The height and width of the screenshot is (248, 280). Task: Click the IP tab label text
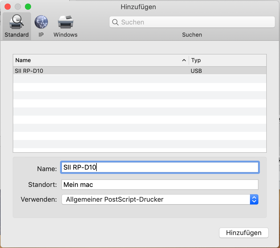[x=41, y=35]
